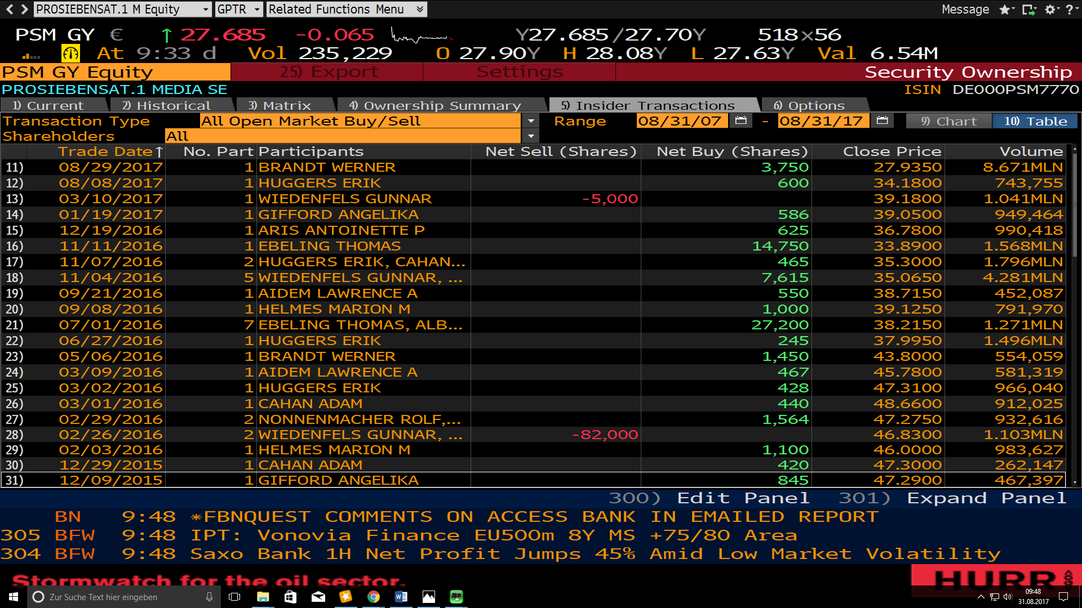Open the settings gear icon menu
The image size is (1082, 608).
coord(1050,10)
